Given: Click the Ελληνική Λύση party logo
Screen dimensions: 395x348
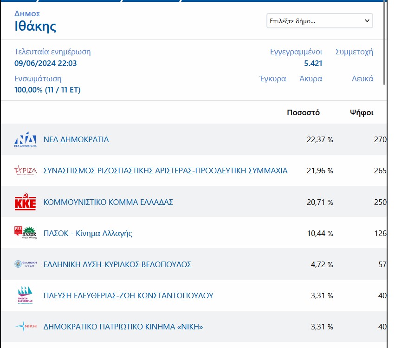Looking at the screenshot, I should [26, 264].
